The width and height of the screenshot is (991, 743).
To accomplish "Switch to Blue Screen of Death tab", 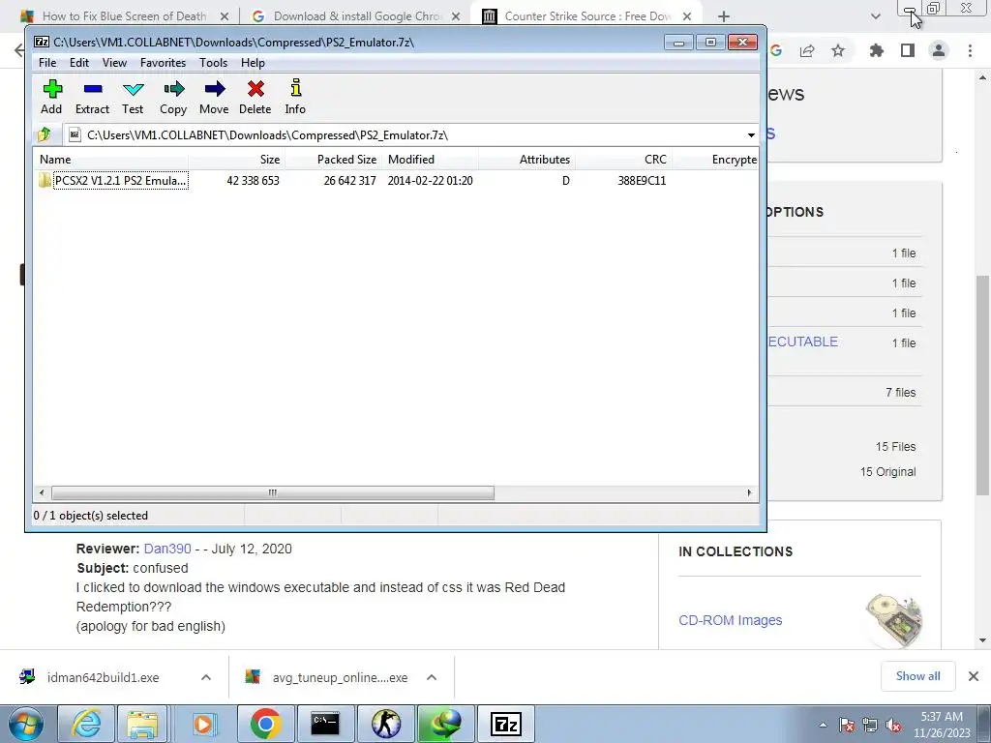I will (x=123, y=16).
